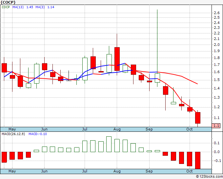Image resolution: width=223 pixels, height=179 pixels.
Task: Click the MACD(26,12,9) indicator label
Action: click(x=13, y=134)
